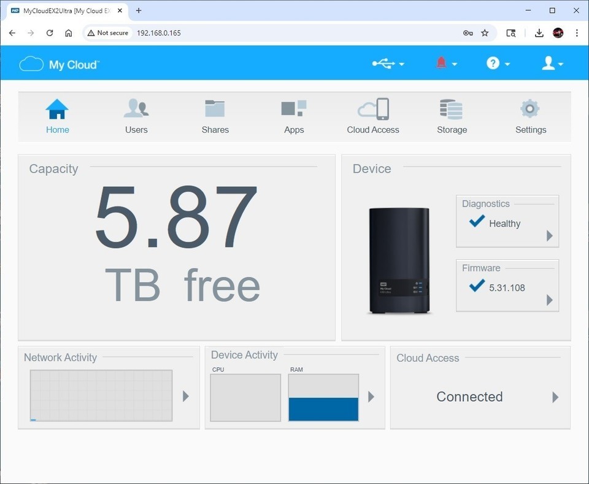Expand the Diagnostics Healthy details arrow

click(549, 236)
